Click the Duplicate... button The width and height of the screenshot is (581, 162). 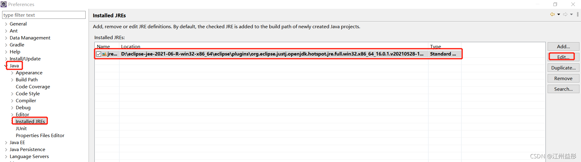click(x=563, y=68)
